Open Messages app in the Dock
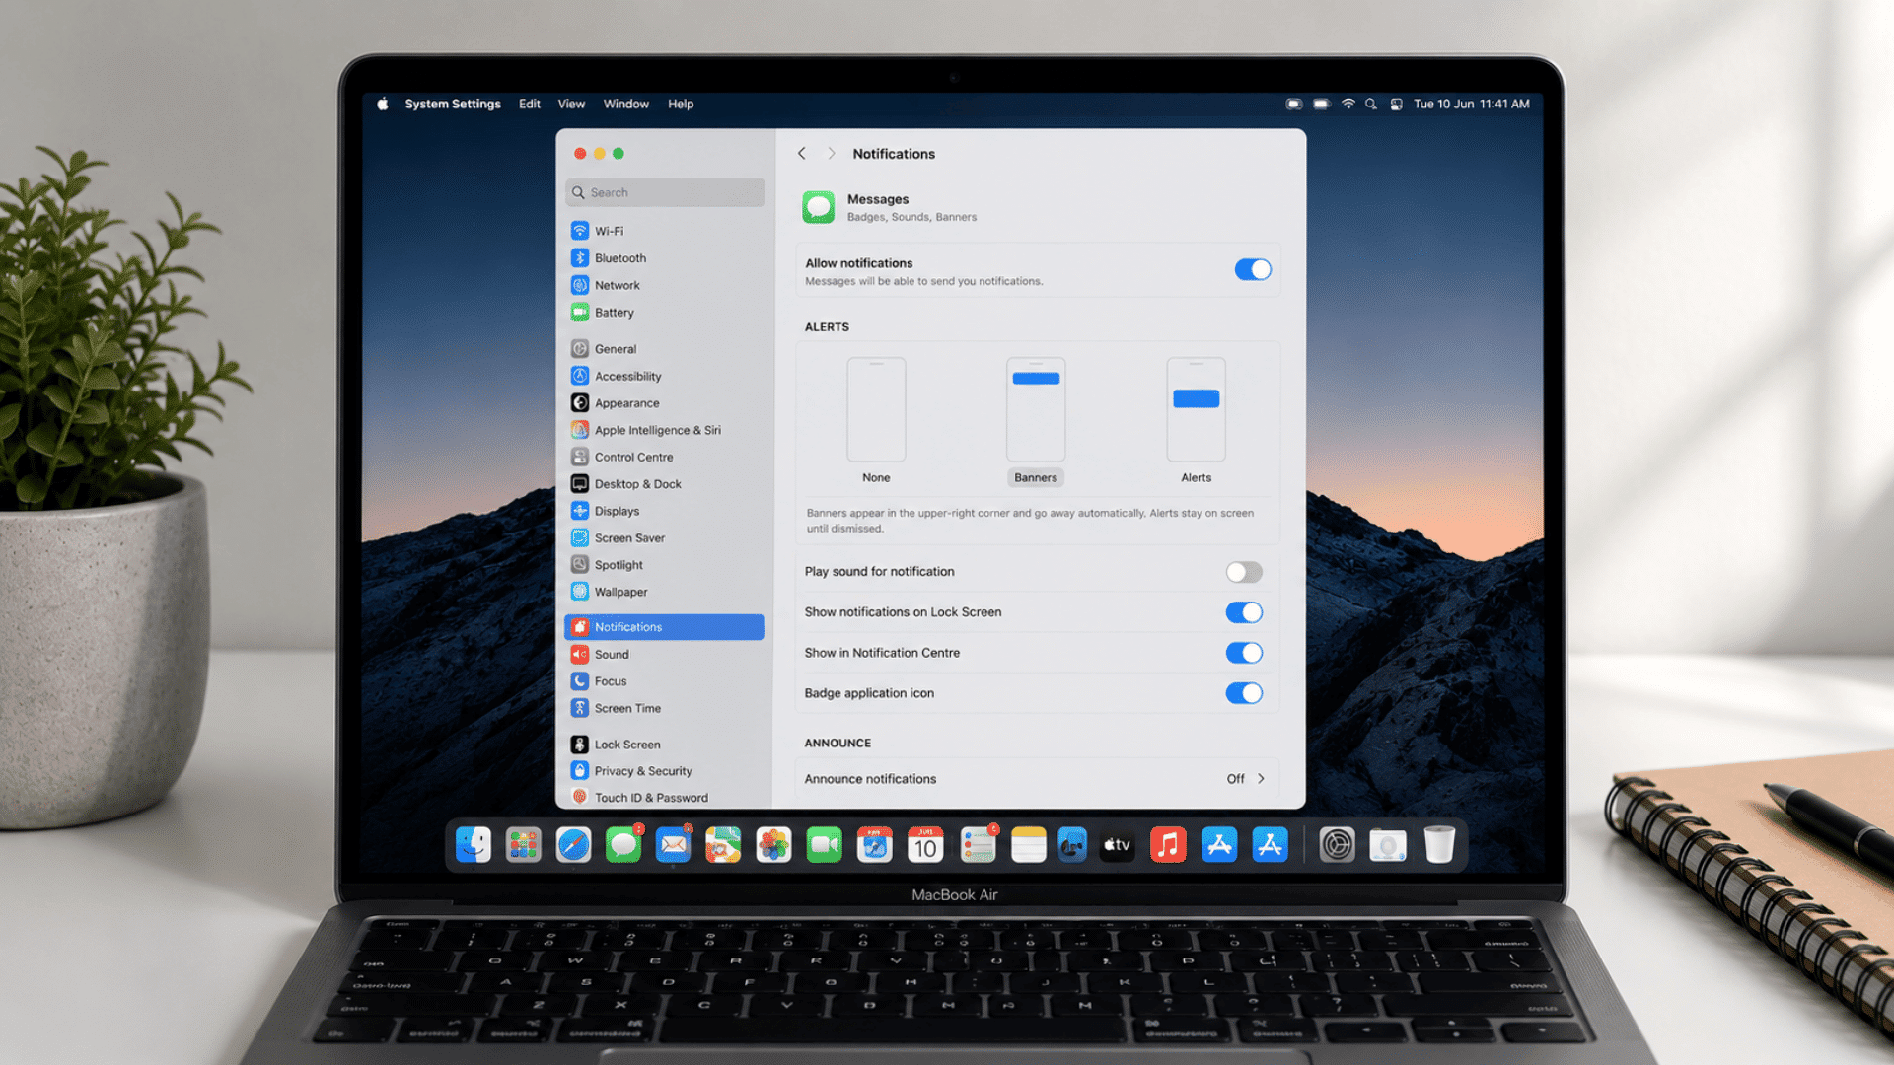The height and width of the screenshot is (1065, 1894). tap(623, 845)
